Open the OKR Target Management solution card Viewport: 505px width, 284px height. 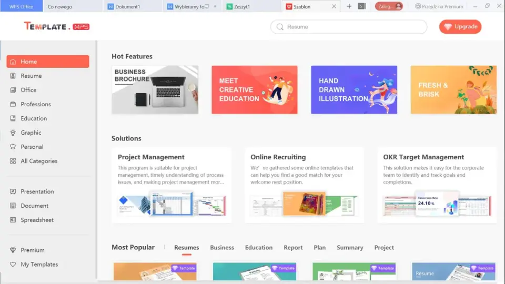pos(437,186)
